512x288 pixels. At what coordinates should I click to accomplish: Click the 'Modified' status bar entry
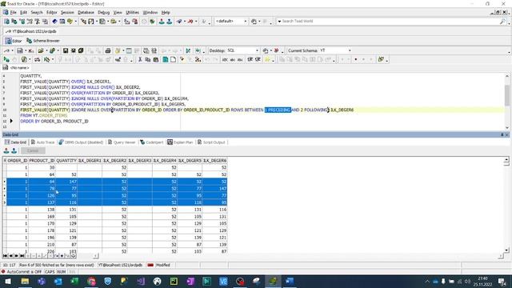162,265
